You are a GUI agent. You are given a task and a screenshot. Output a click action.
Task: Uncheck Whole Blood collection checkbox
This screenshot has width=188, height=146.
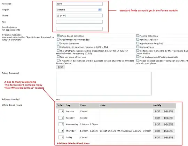point(58,35)
